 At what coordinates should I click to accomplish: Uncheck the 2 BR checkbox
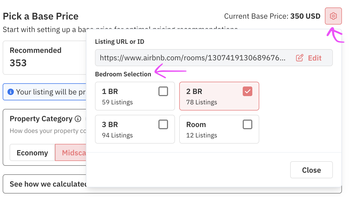(x=248, y=92)
